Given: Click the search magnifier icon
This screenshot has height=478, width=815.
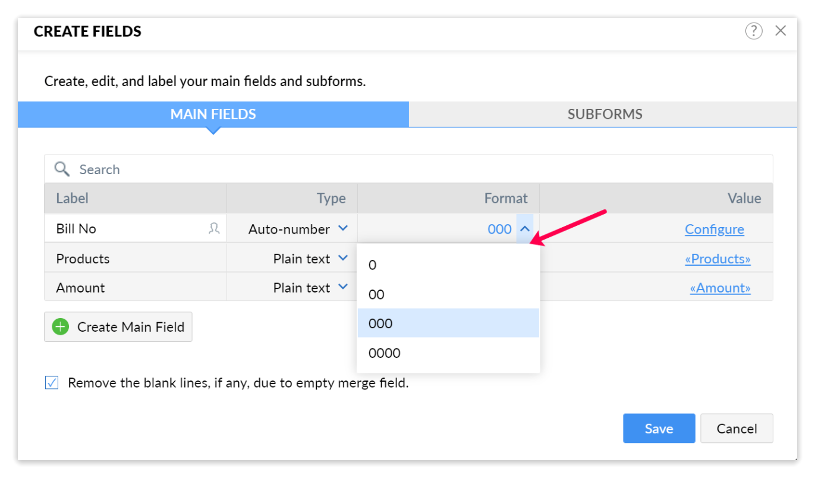Looking at the screenshot, I should coord(62,169).
